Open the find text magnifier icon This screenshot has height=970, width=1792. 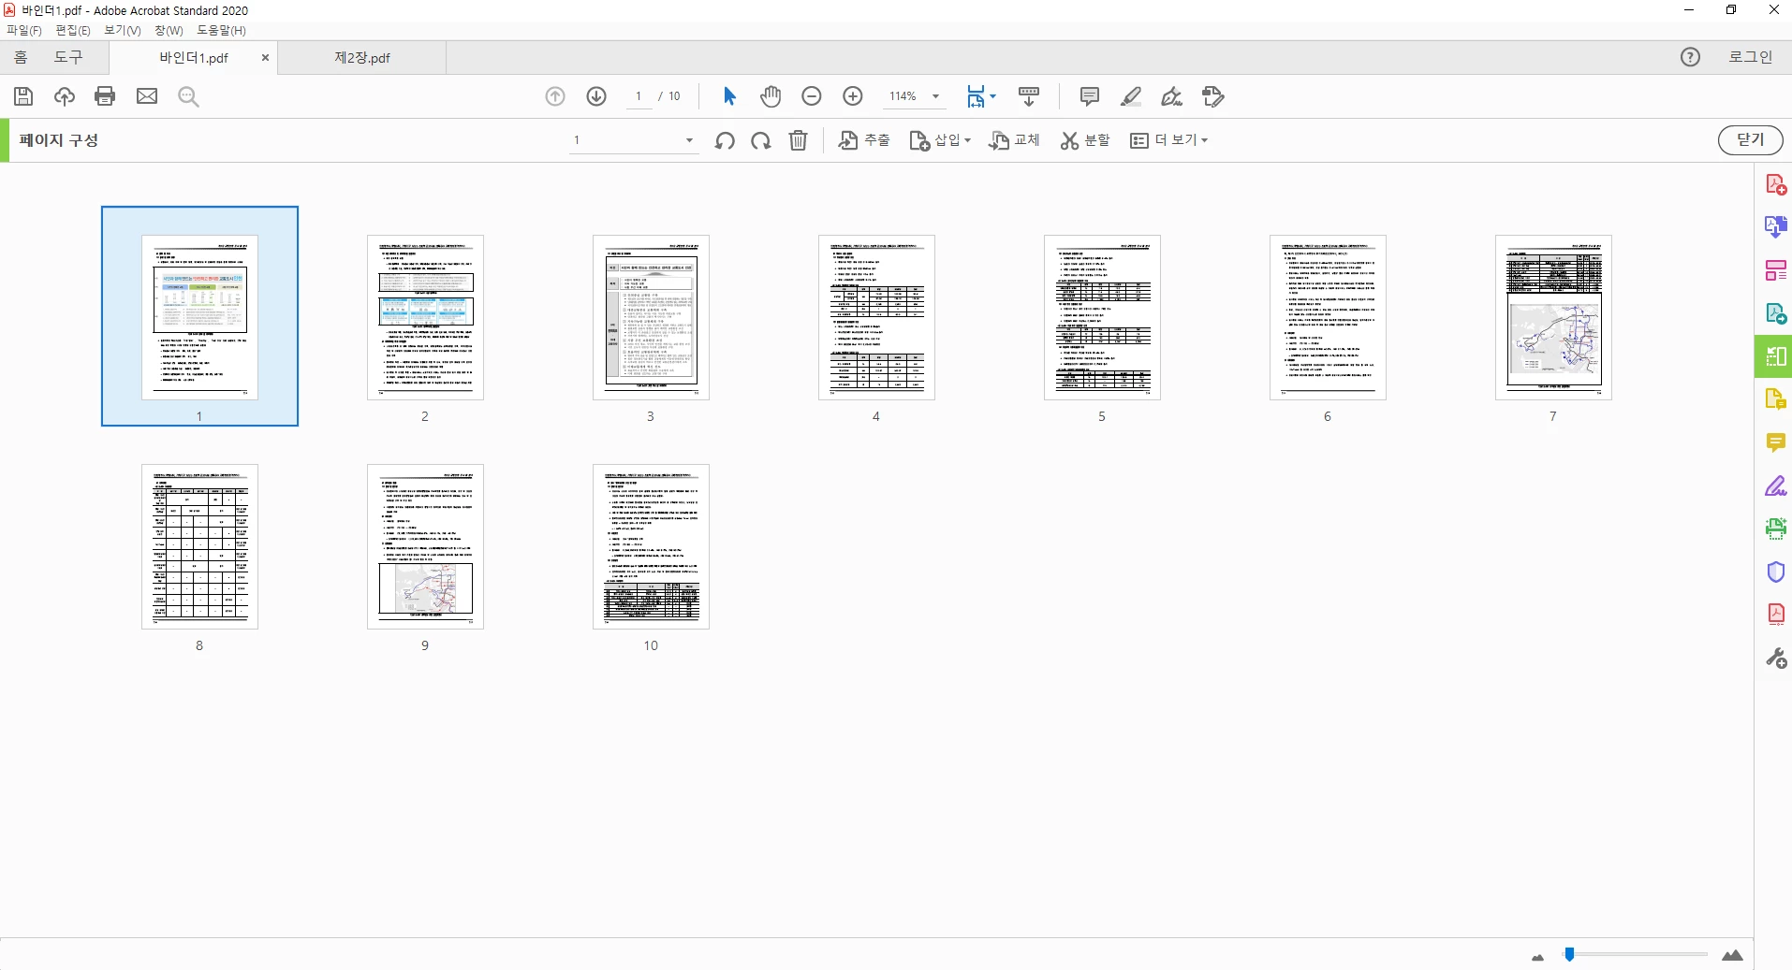188,96
